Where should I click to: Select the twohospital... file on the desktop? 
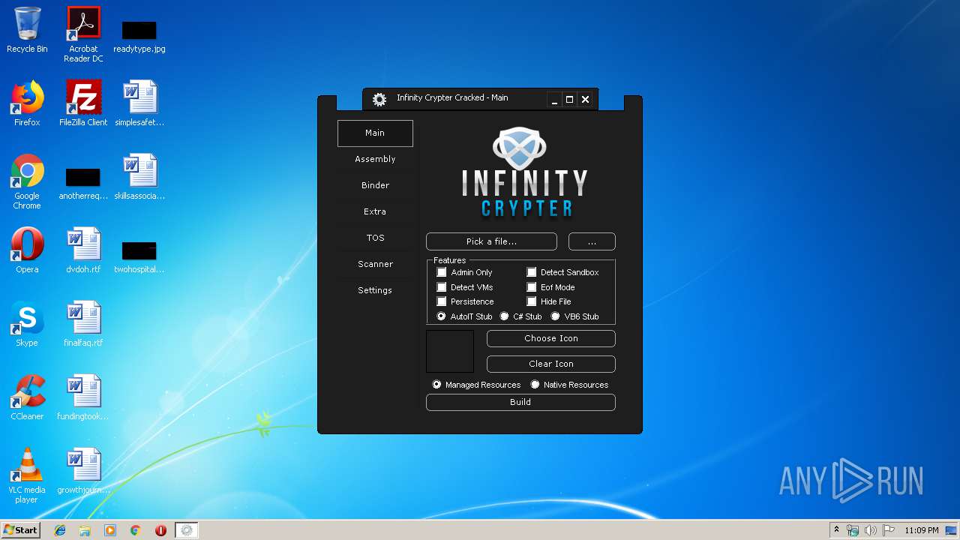(x=139, y=256)
